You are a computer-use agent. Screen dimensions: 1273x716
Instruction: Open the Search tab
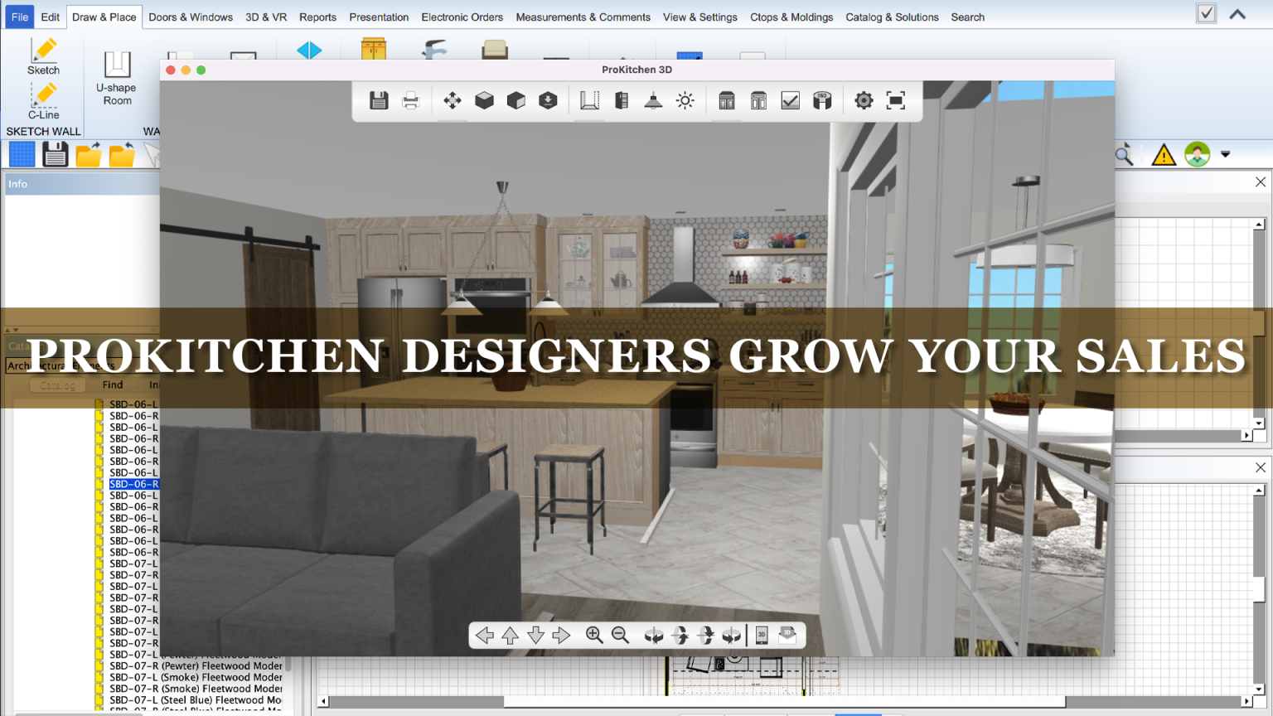[x=967, y=17]
